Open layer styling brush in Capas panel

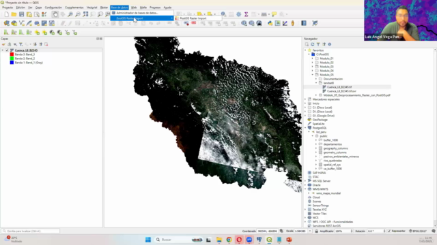pos(3,44)
